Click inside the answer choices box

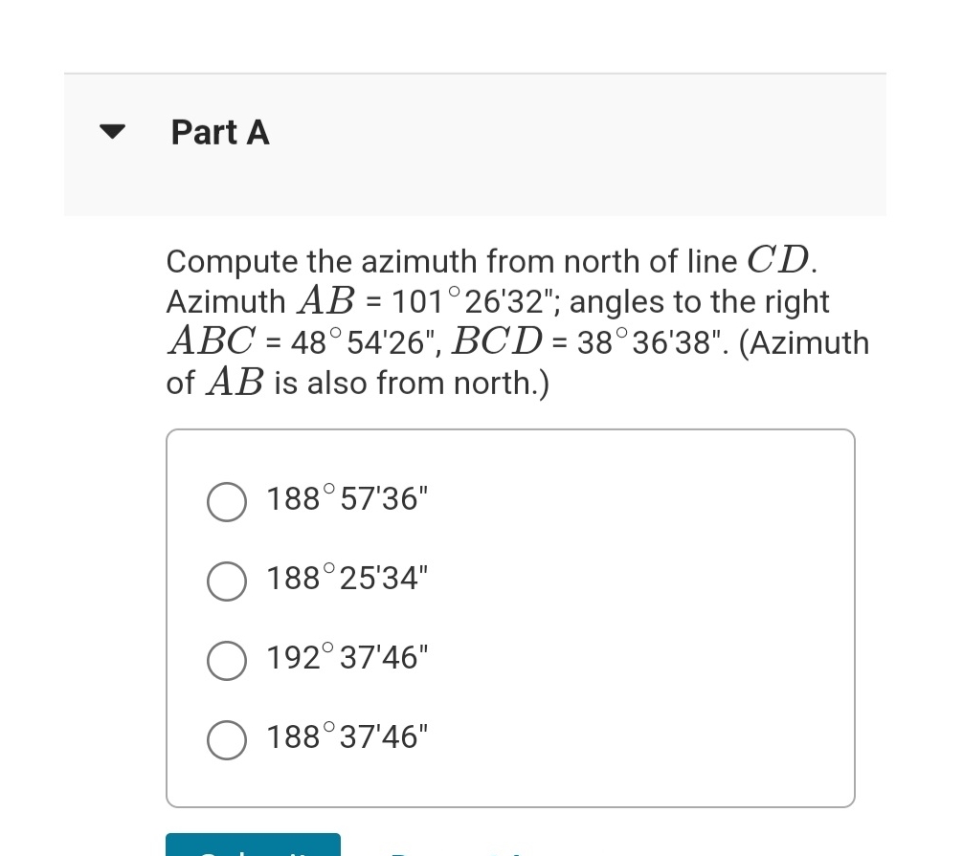pos(510,617)
